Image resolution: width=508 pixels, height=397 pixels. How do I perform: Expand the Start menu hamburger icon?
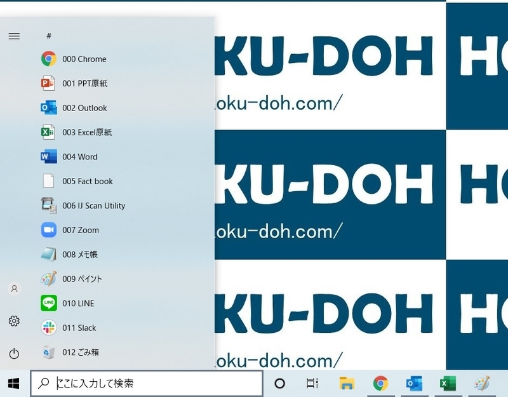point(14,36)
